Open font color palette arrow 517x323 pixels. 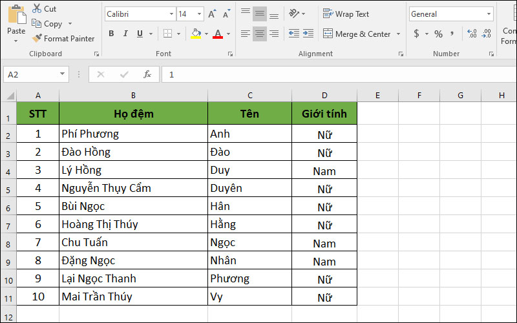tap(228, 34)
